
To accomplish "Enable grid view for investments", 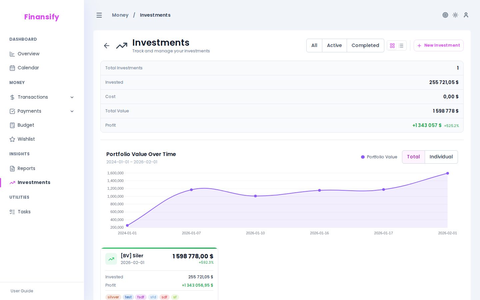I will 392,45.
